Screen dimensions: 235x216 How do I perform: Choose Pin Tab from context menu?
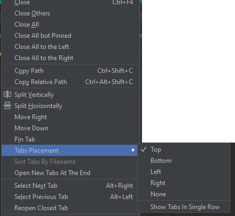(71, 139)
